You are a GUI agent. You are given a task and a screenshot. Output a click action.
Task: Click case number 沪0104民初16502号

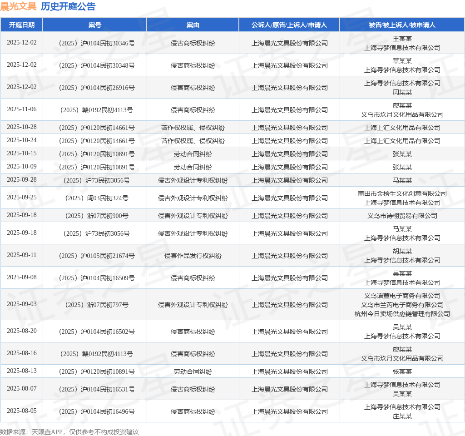point(97,331)
